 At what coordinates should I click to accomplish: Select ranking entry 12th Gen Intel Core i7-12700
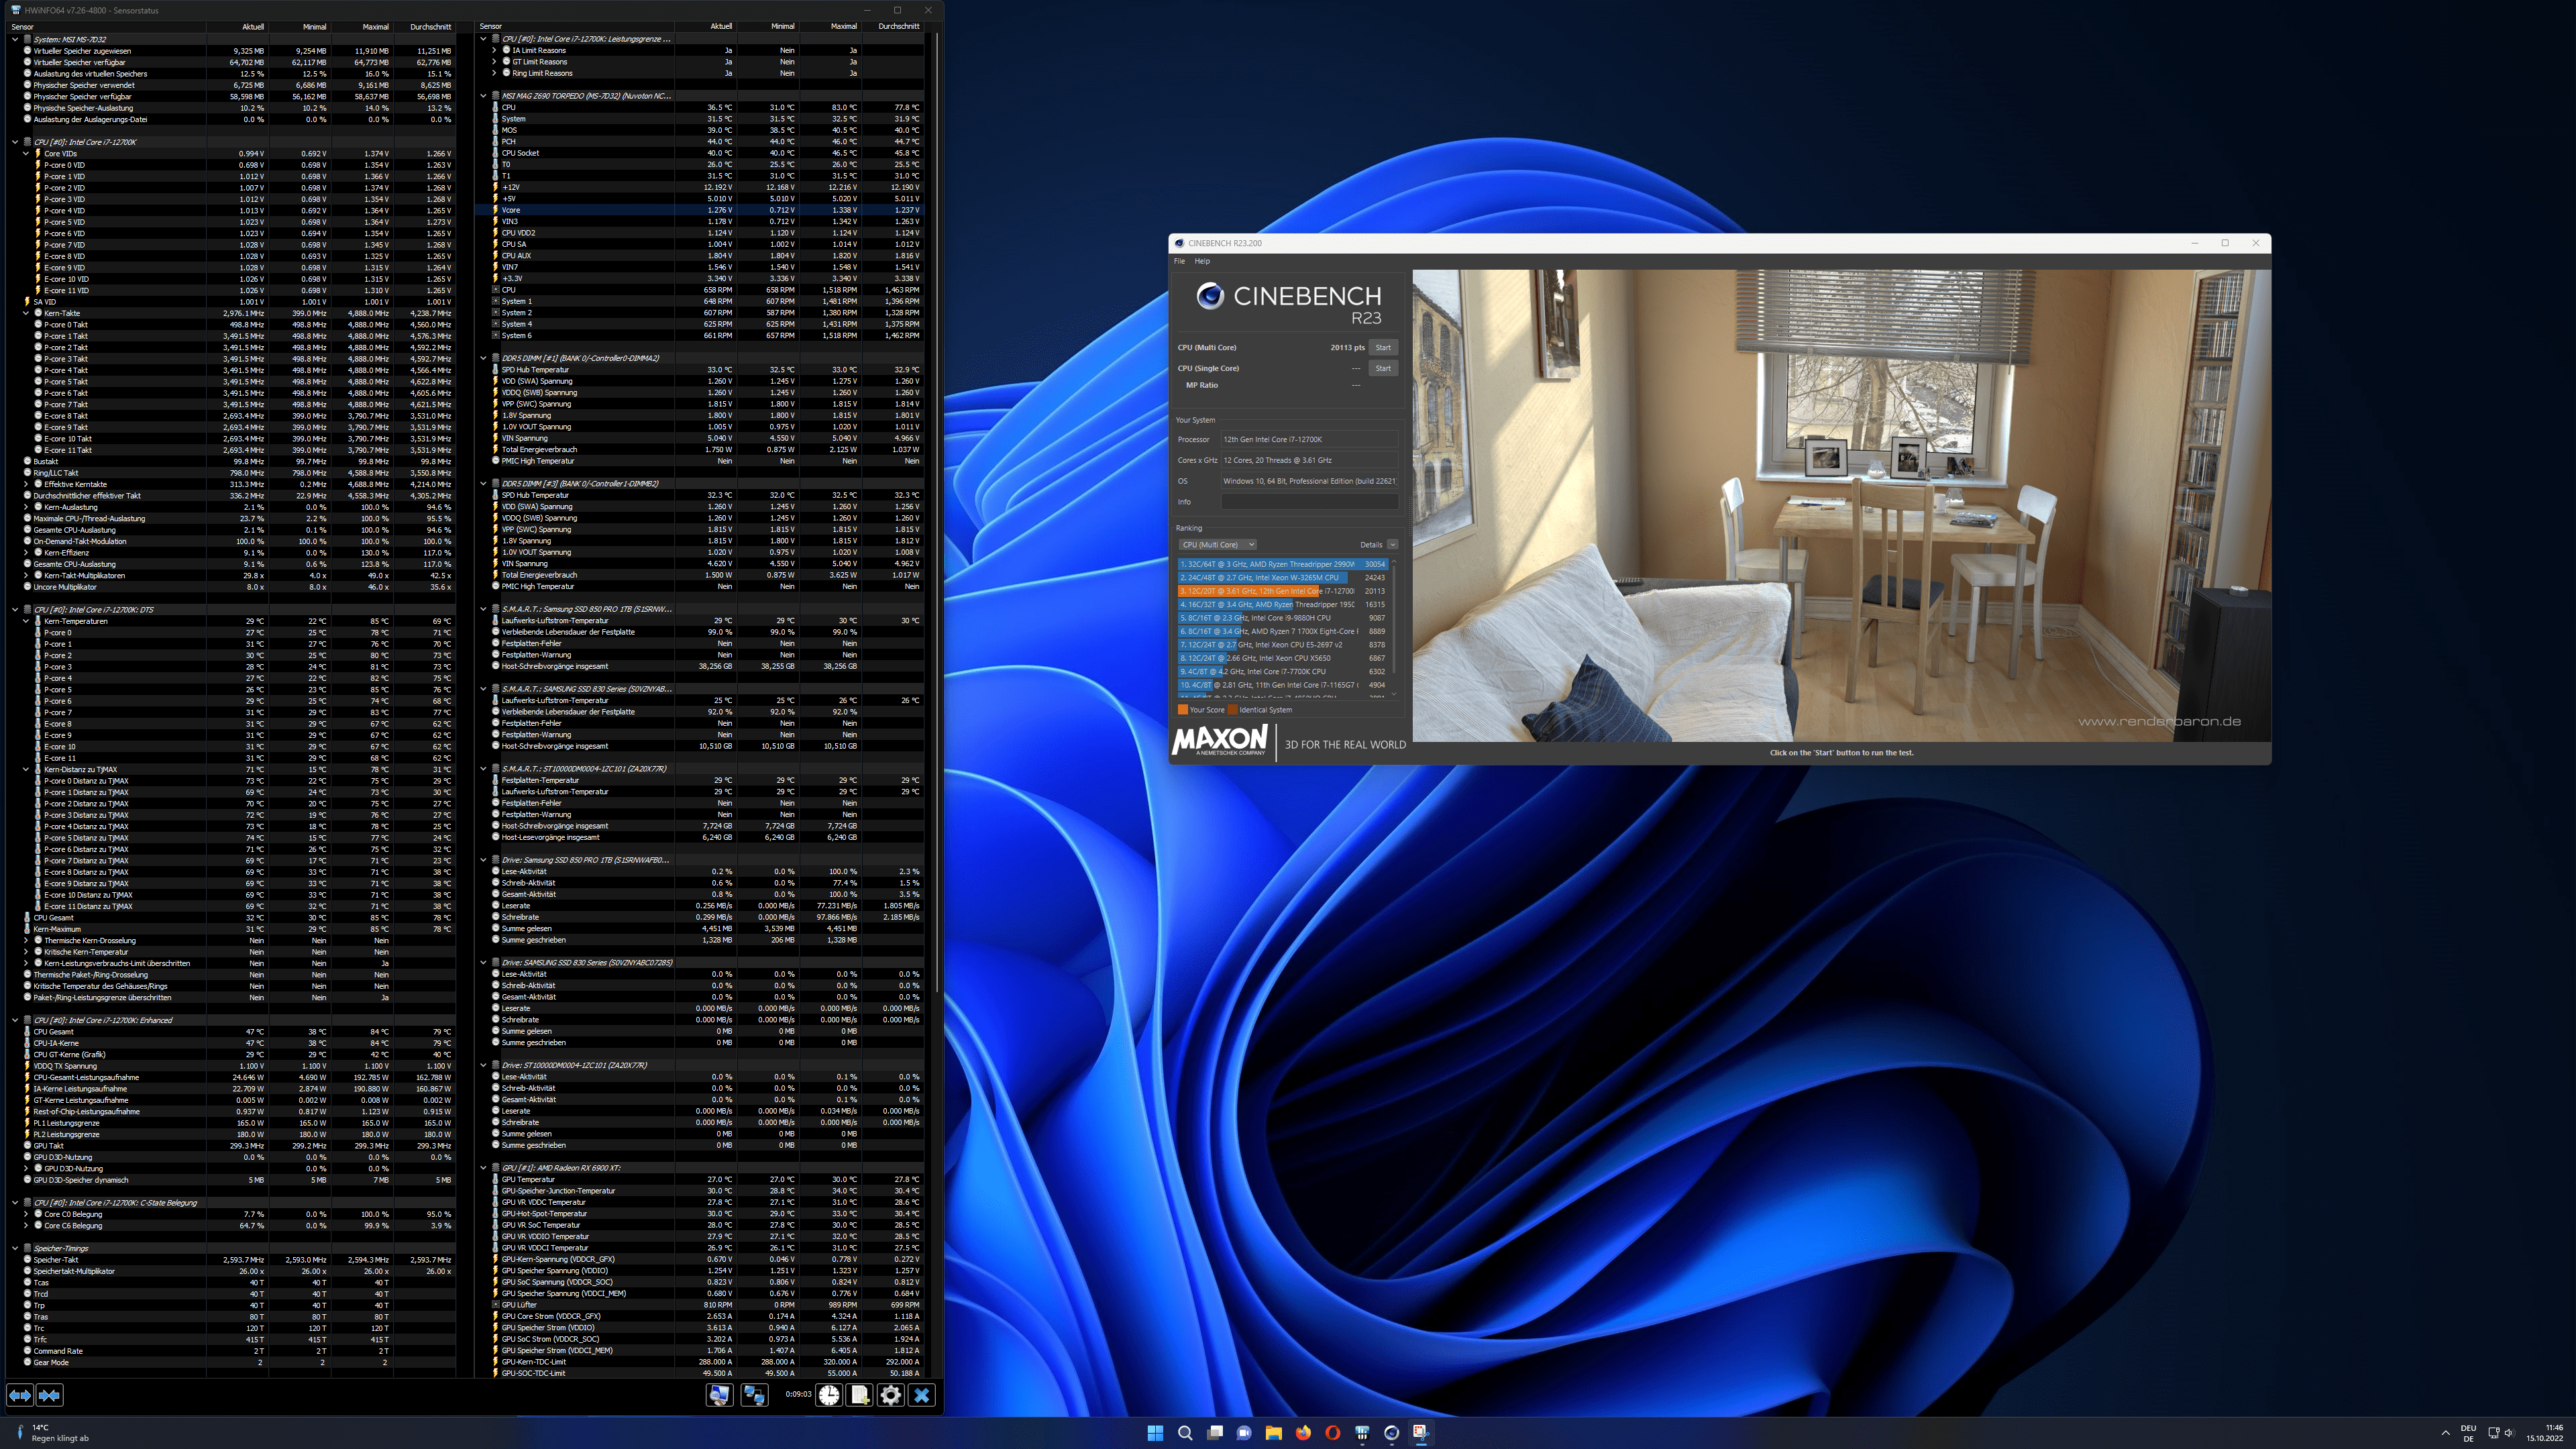pos(1283,591)
